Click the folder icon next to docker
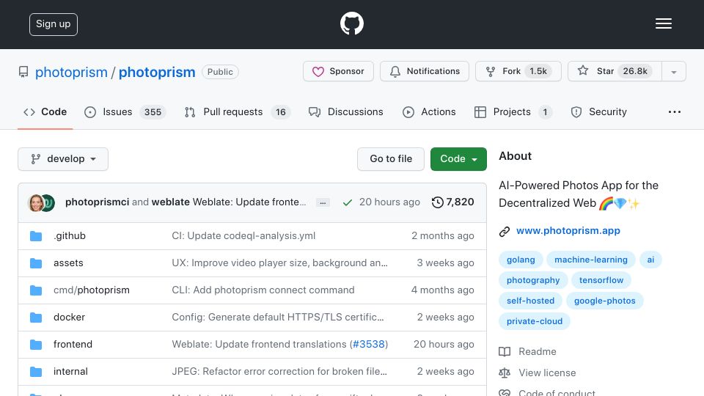The width and height of the screenshot is (704, 396). tap(36, 318)
